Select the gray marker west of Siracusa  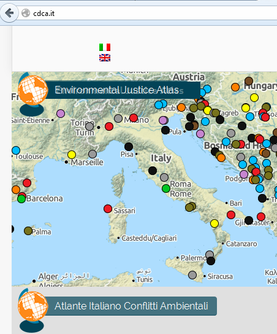192,275
